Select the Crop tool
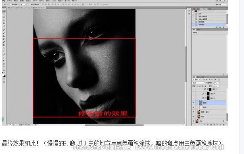 (4, 23)
